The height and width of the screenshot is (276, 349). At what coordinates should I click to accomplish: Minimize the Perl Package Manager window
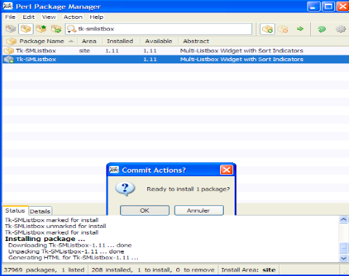[313, 7]
